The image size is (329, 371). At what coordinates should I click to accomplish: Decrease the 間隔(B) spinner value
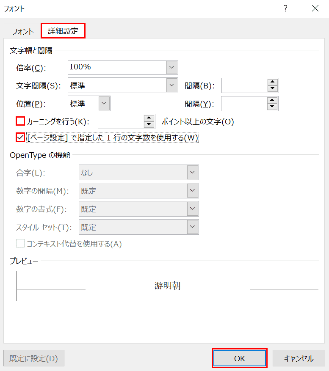pos(272,88)
